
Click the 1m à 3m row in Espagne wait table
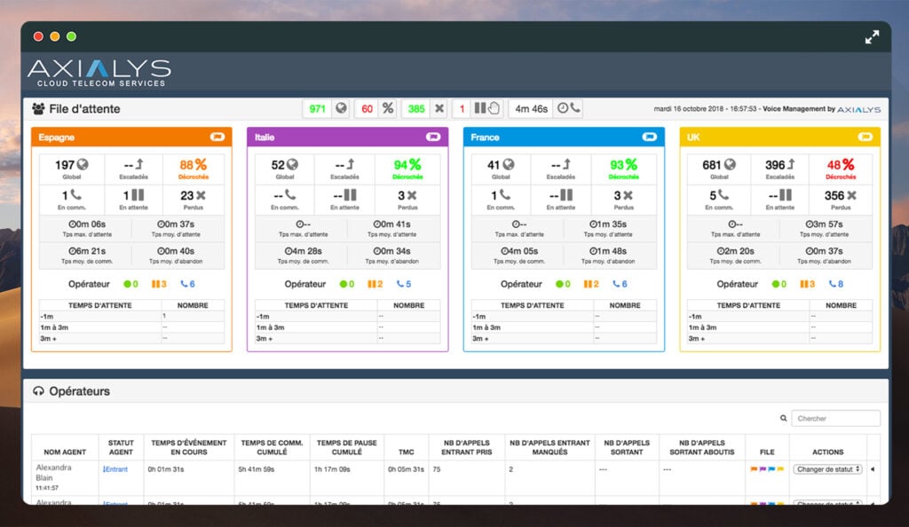[131, 327]
